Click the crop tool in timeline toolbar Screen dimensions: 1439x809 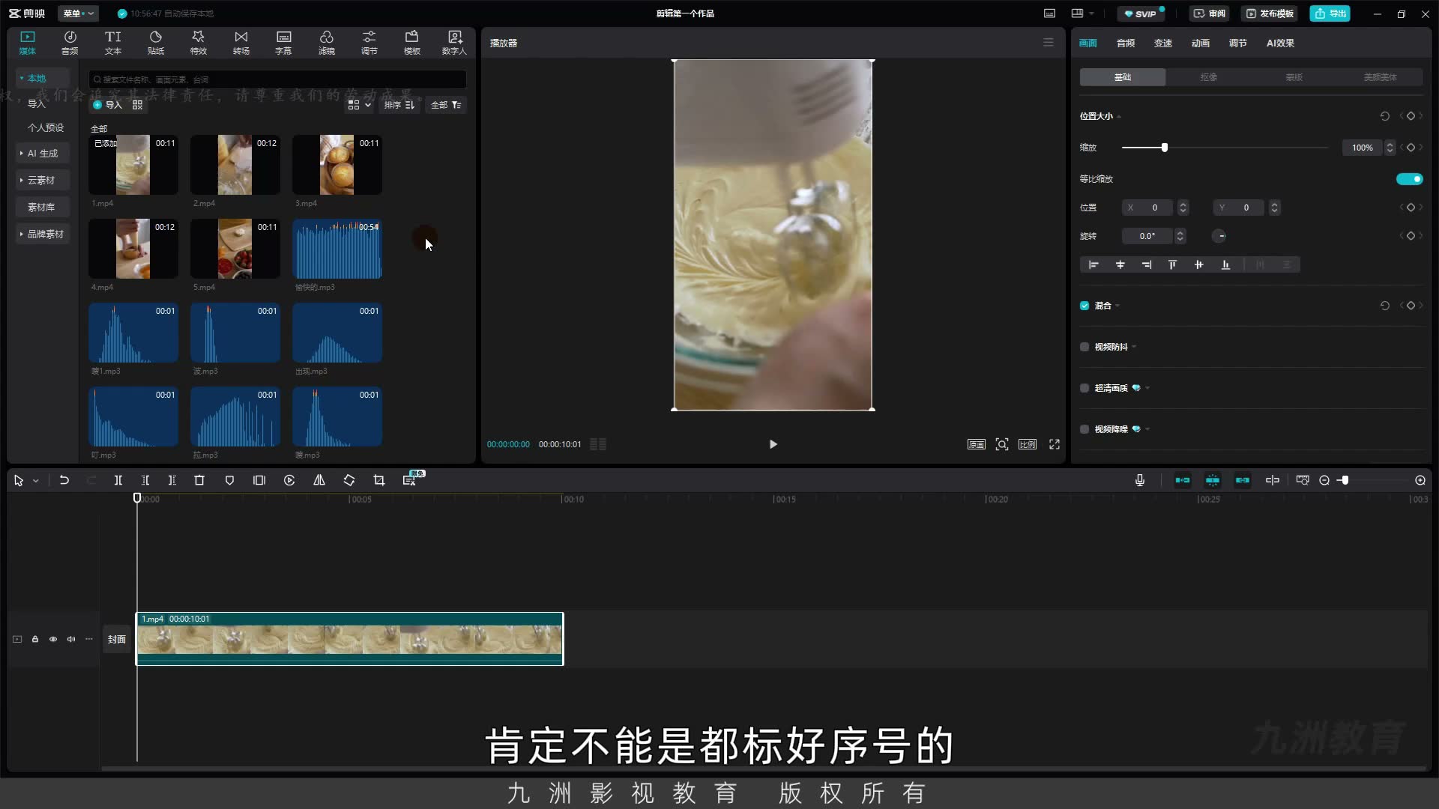pos(379,480)
